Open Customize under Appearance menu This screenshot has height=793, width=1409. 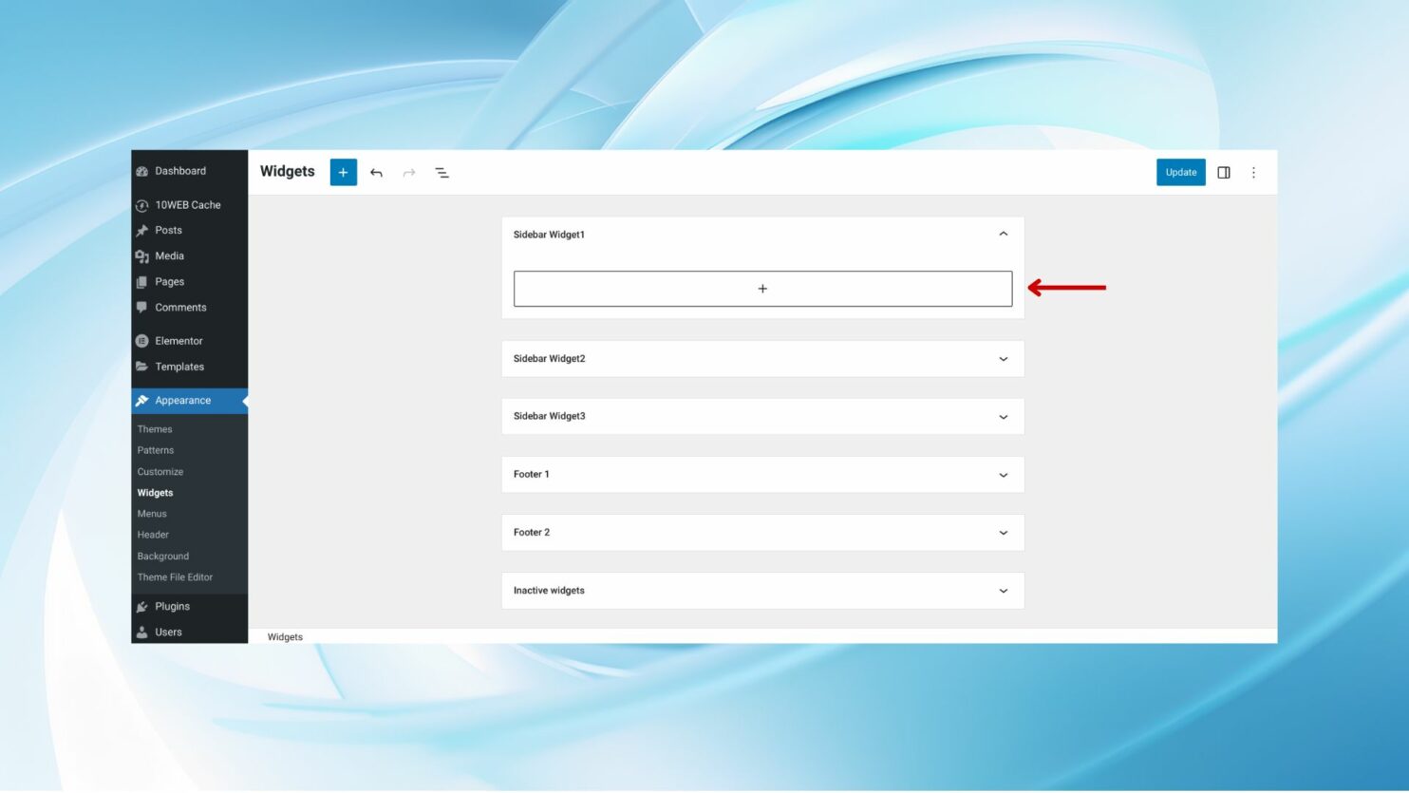(x=160, y=471)
